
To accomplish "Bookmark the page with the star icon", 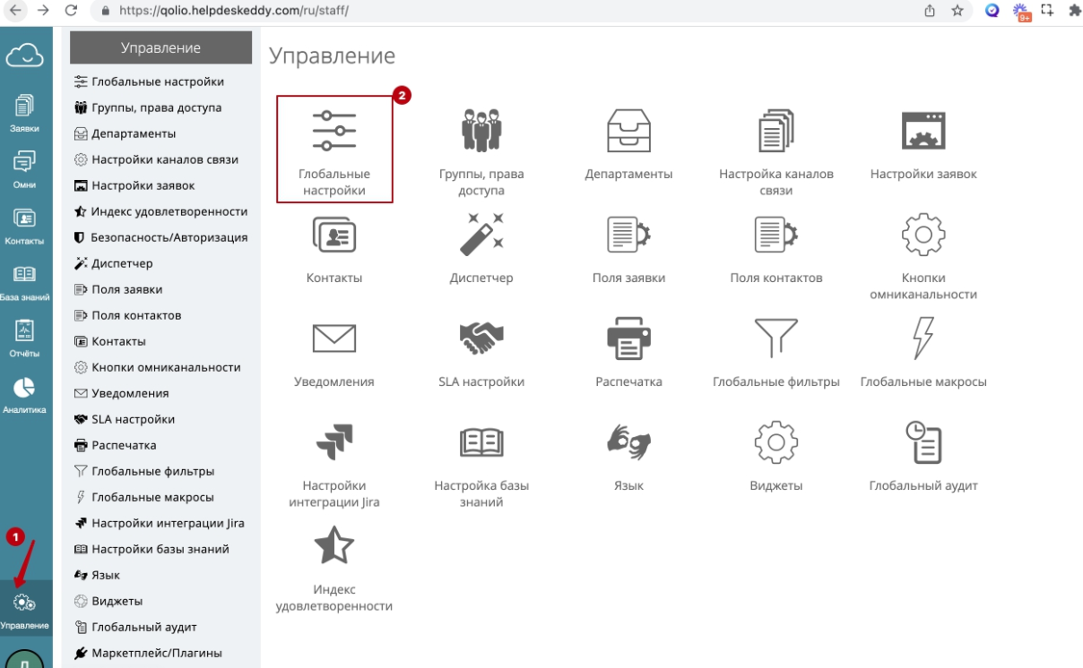I will pos(957,11).
